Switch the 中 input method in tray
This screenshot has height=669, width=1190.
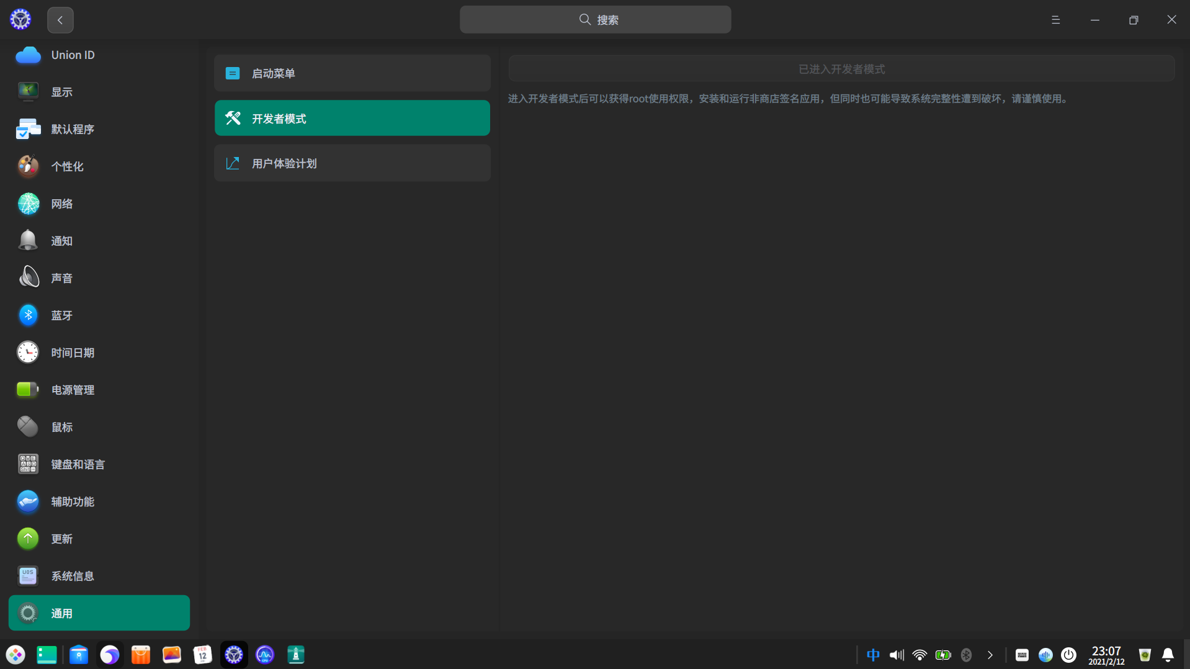pos(873,655)
